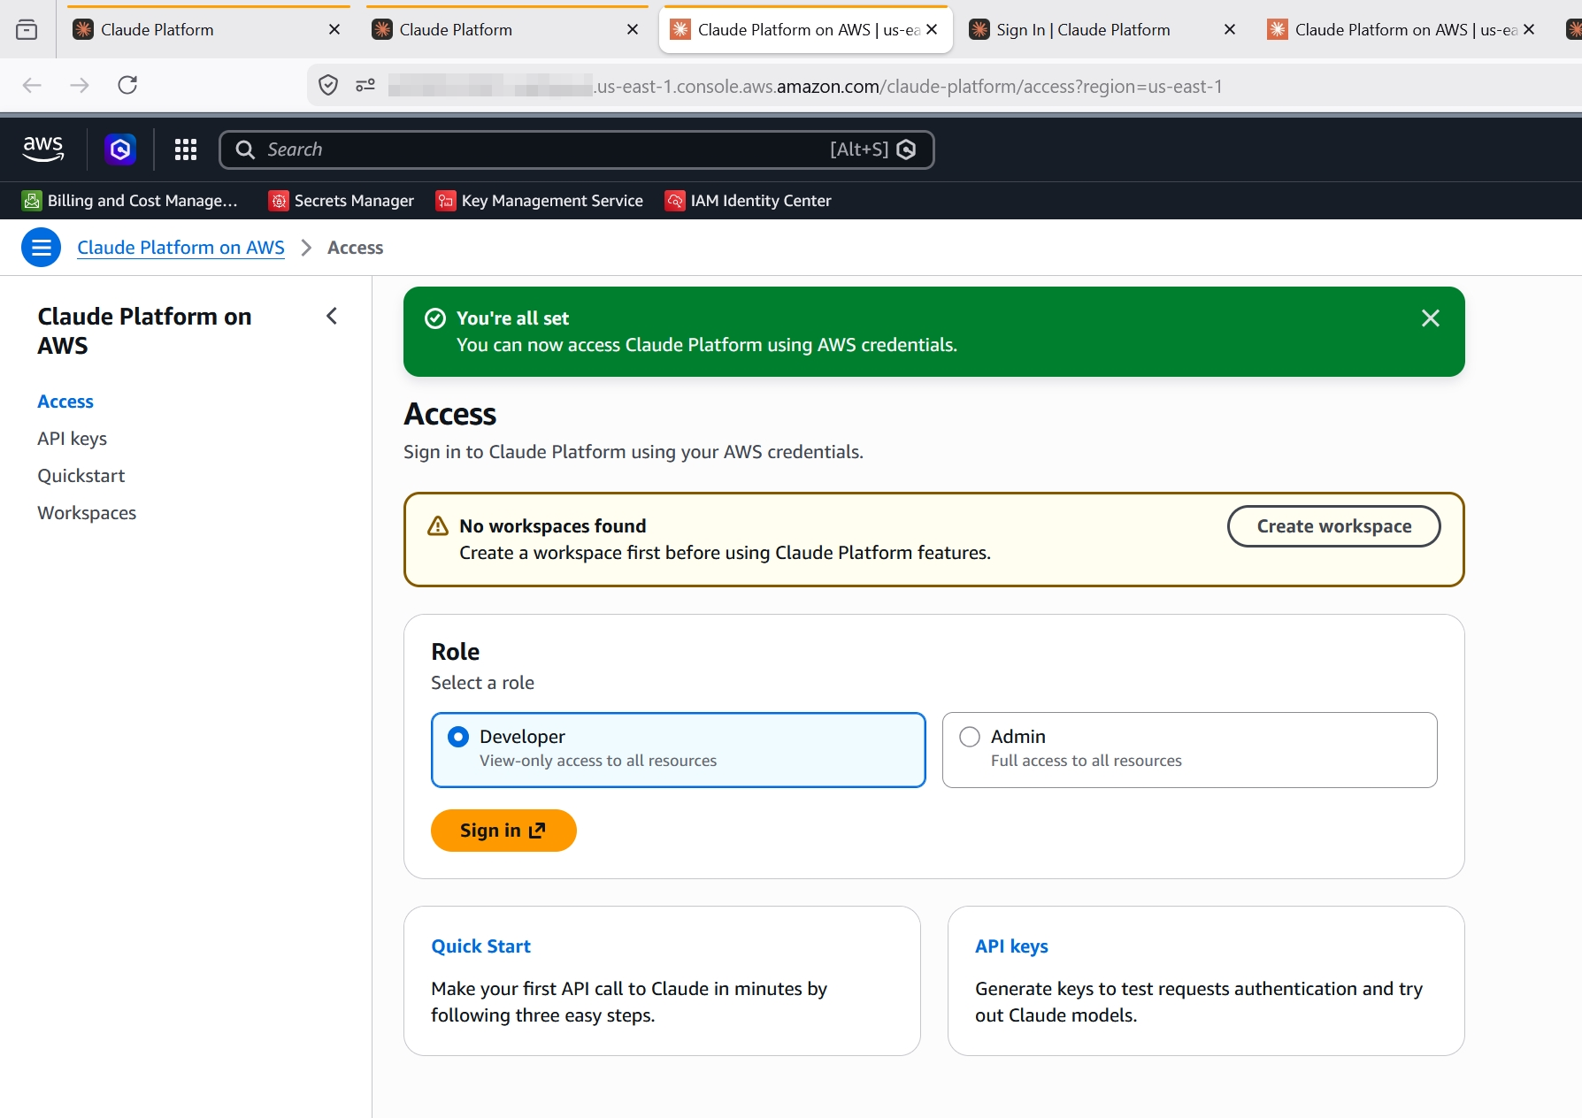Open Secrets Manager shortcut label
The image size is (1582, 1118).
354,201
